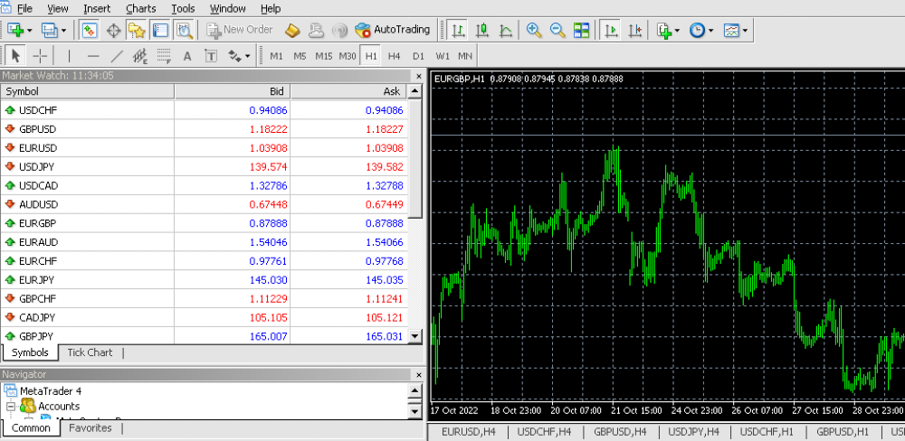Open the MetaEditor yellow book icon

click(293, 30)
